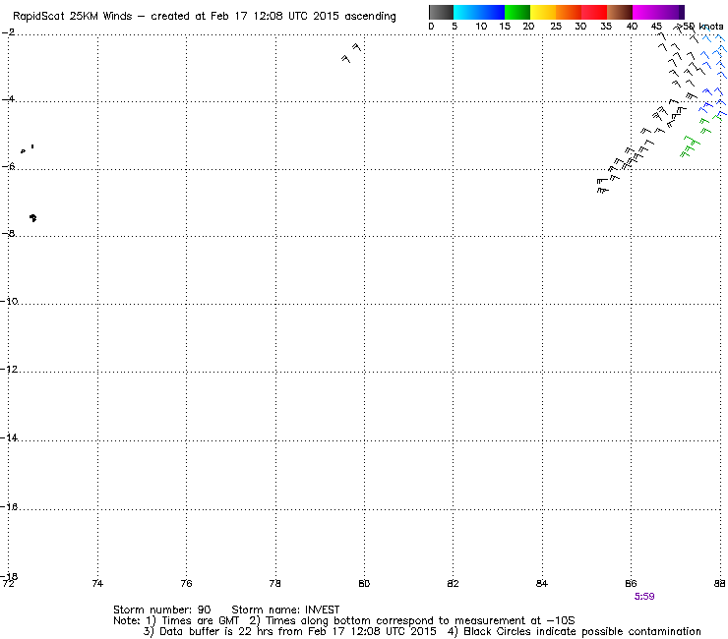Viewport: 728px width, 639px height.
Task: Click note 1 'Times are GMT'
Action: [x=193, y=621]
